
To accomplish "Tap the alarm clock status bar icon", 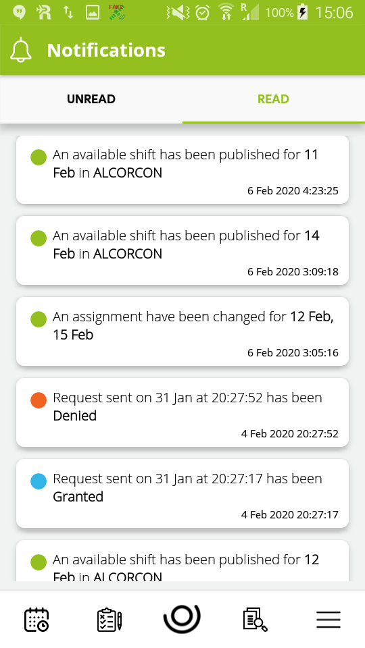I will [202, 12].
